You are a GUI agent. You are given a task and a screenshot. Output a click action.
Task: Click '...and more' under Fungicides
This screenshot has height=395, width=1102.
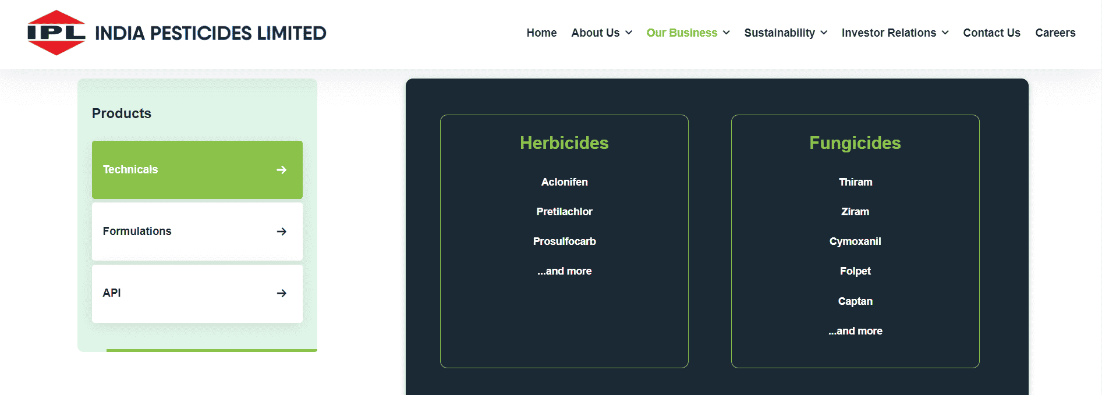(856, 331)
